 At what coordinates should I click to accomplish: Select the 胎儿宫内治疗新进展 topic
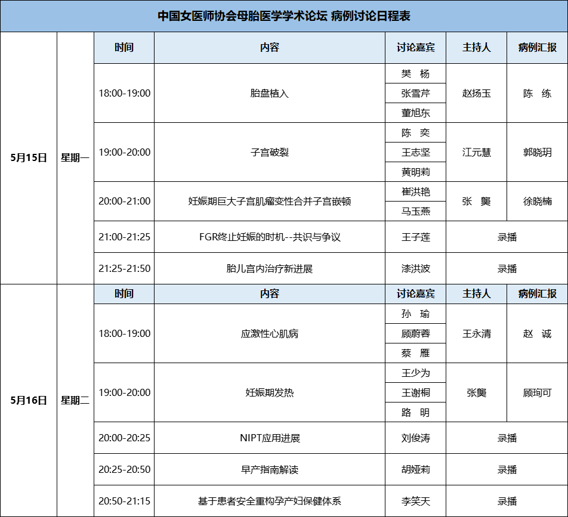pos(270,268)
